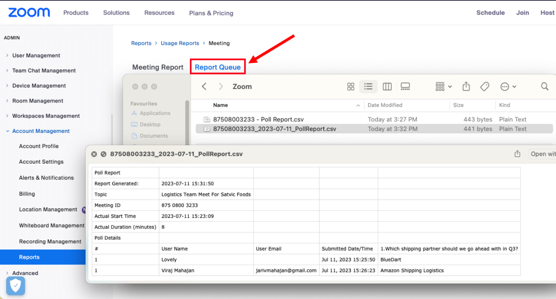
Task: Select 87508003233_2023-07-11_PollReport.csv file row
Action: coord(374,129)
